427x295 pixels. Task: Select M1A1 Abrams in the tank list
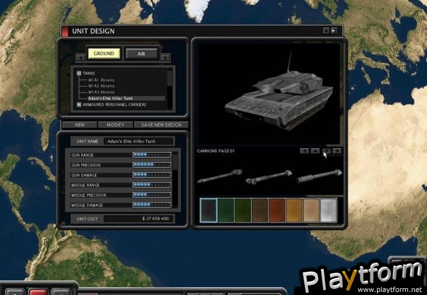[101, 80]
